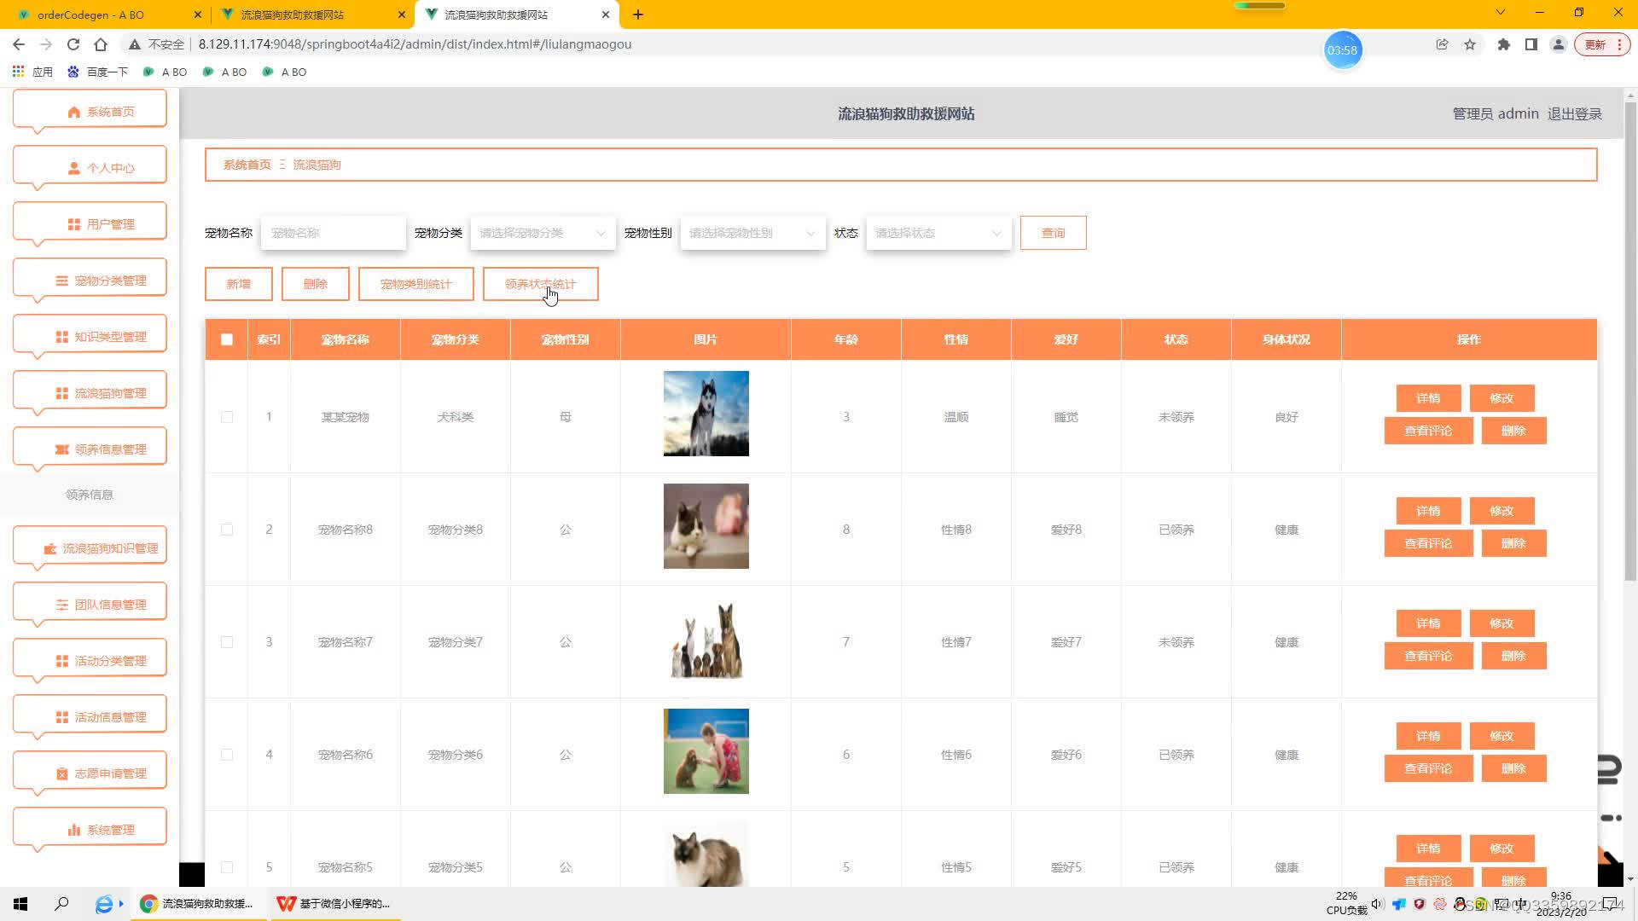Image resolution: width=1638 pixels, height=921 pixels.
Task: Click 查看评论 for row 某某宠物
Action: [x=1428, y=431]
